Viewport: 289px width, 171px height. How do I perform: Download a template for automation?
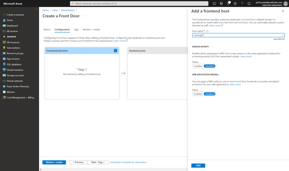pyautogui.click(x=128, y=162)
